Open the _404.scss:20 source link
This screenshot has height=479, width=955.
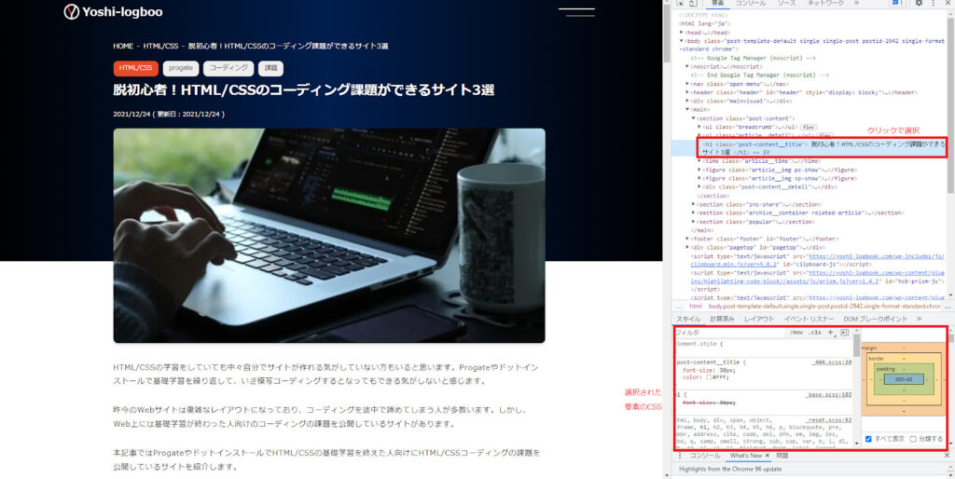pos(832,362)
